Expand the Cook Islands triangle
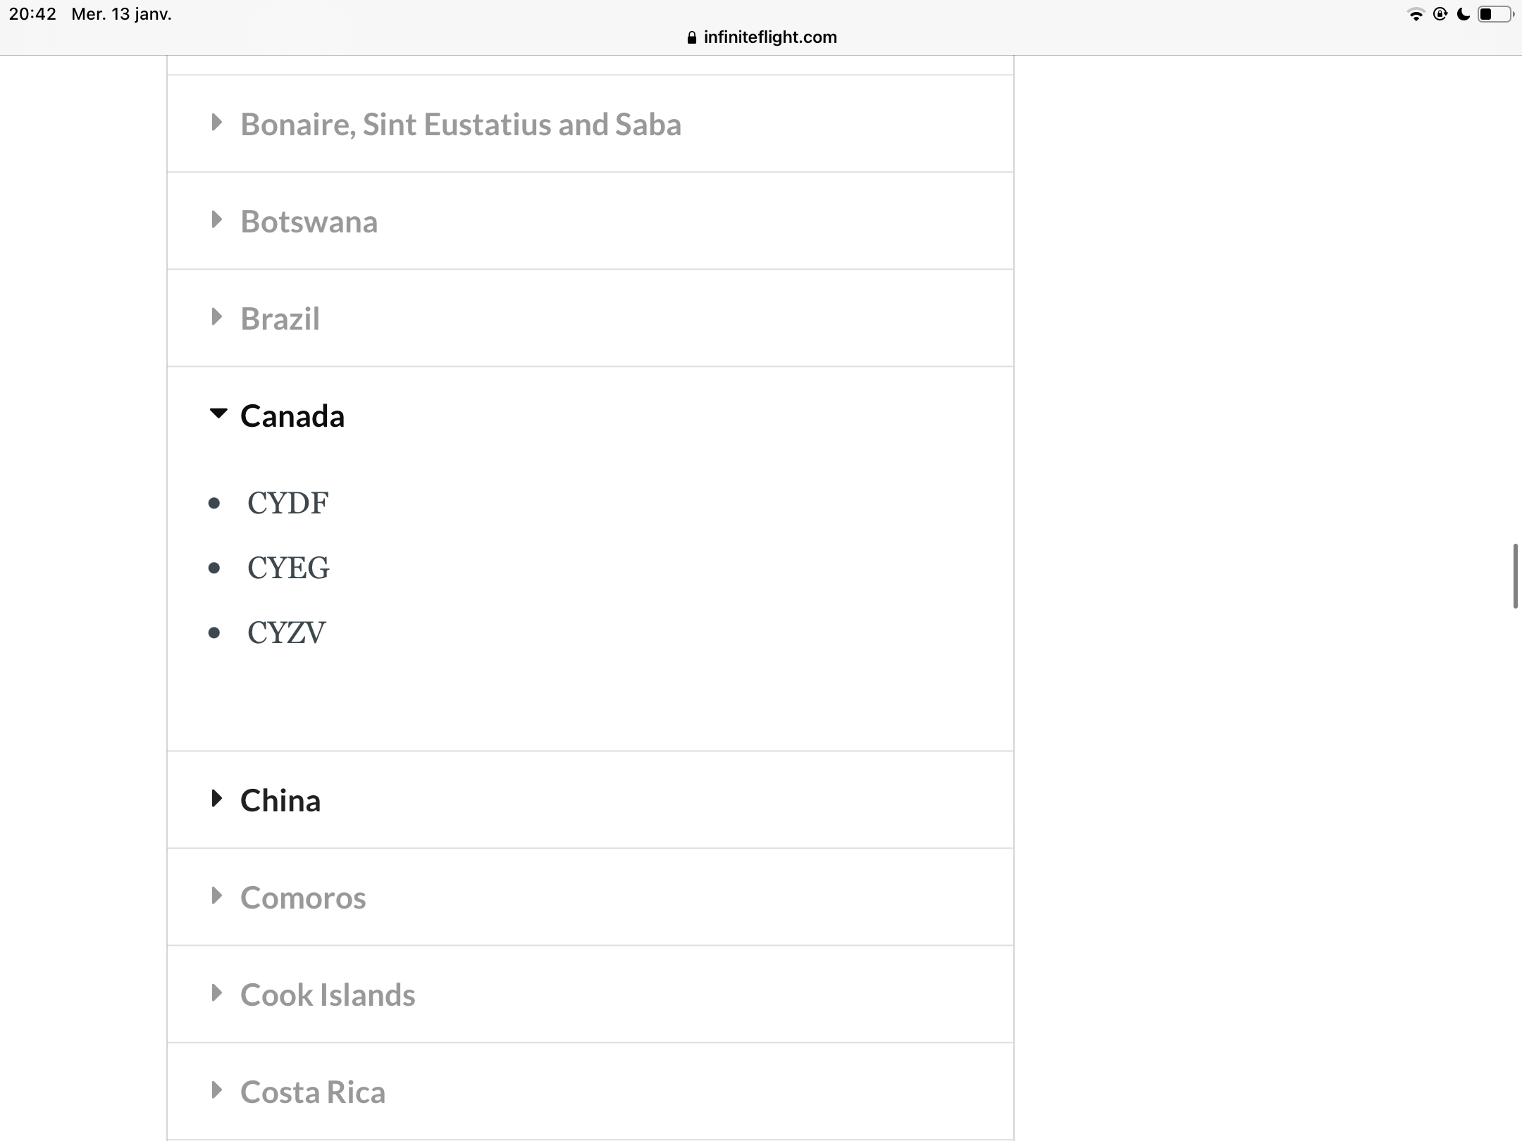Viewport: 1522px width, 1141px height. click(x=217, y=993)
